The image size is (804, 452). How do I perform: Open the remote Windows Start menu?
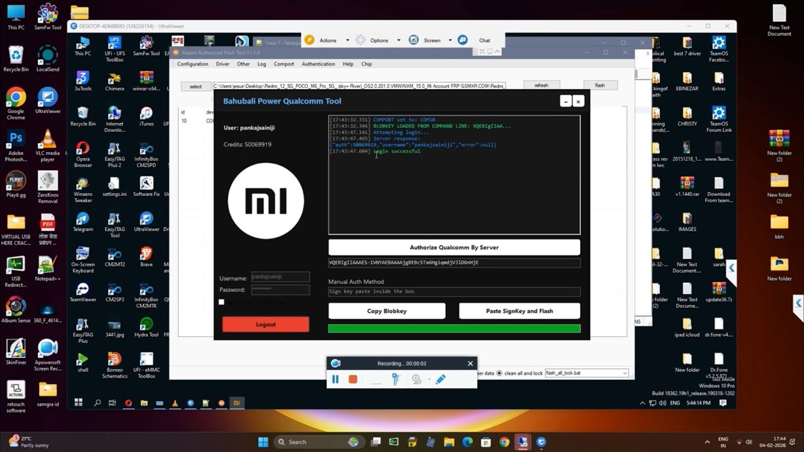click(79, 403)
